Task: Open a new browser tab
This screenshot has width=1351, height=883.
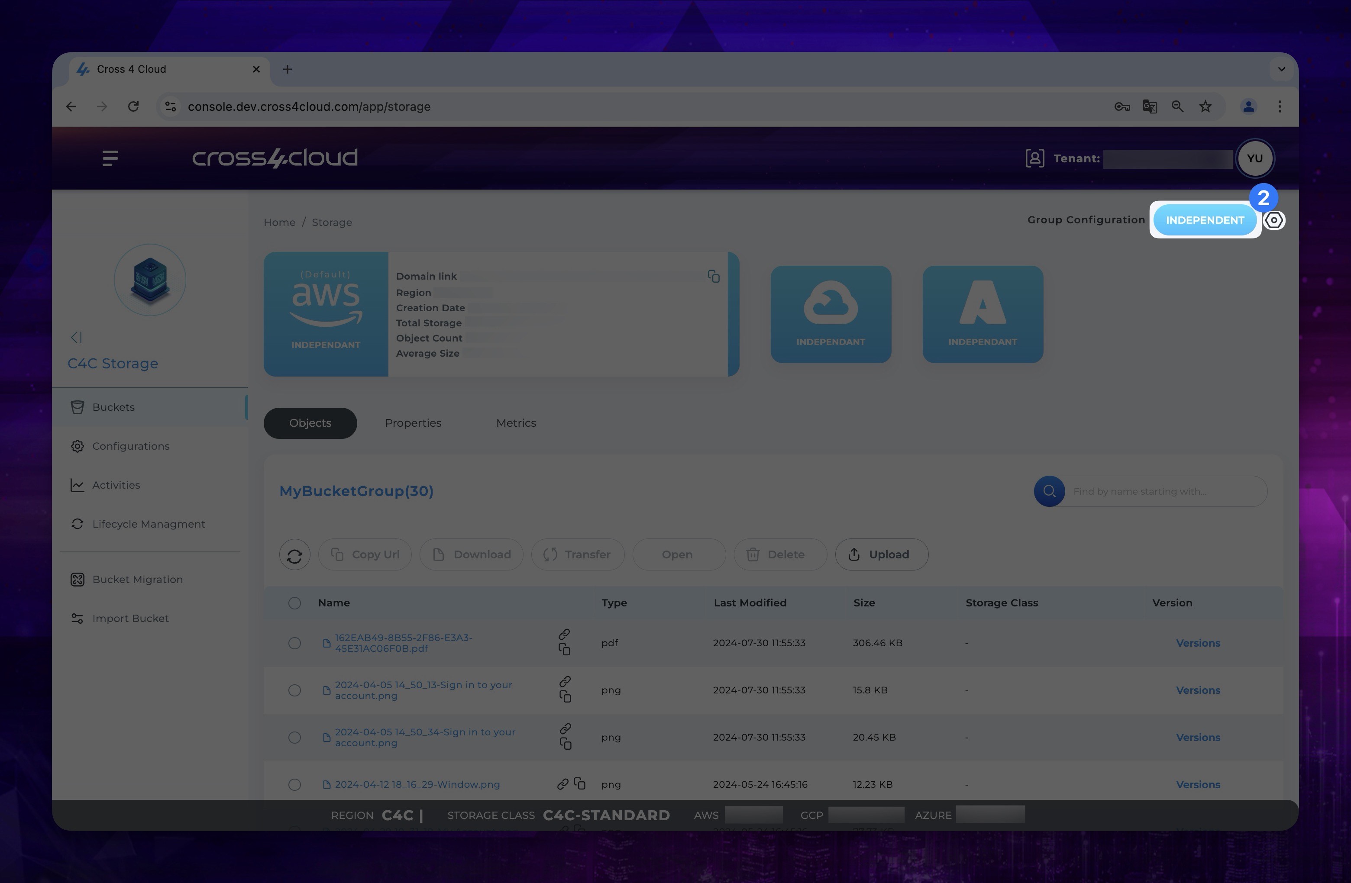Action: click(x=287, y=69)
